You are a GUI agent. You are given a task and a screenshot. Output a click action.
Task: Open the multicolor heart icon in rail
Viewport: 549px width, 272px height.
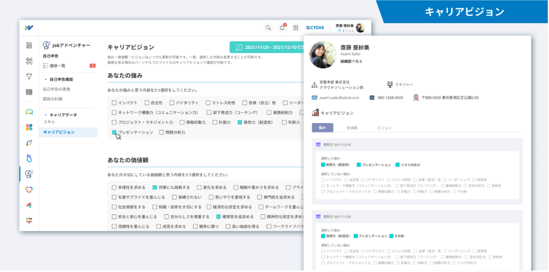click(29, 190)
